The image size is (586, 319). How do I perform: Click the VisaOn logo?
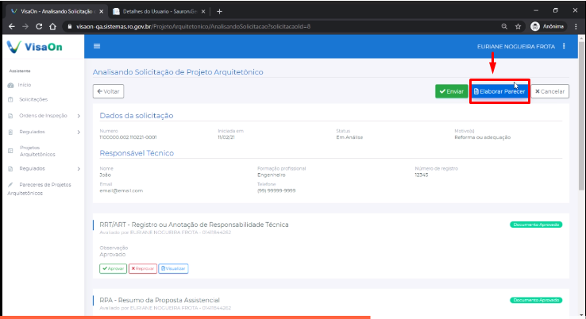pyautogui.click(x=34, y=47)
